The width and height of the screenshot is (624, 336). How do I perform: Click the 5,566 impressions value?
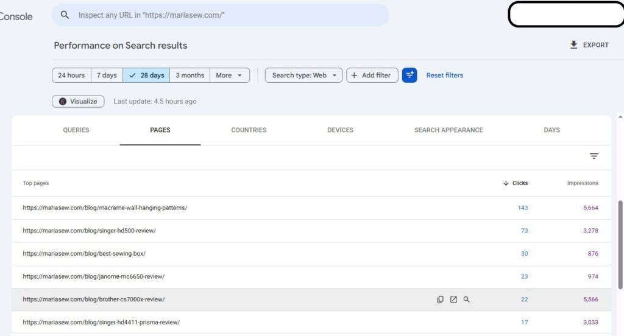click(590, 299)
